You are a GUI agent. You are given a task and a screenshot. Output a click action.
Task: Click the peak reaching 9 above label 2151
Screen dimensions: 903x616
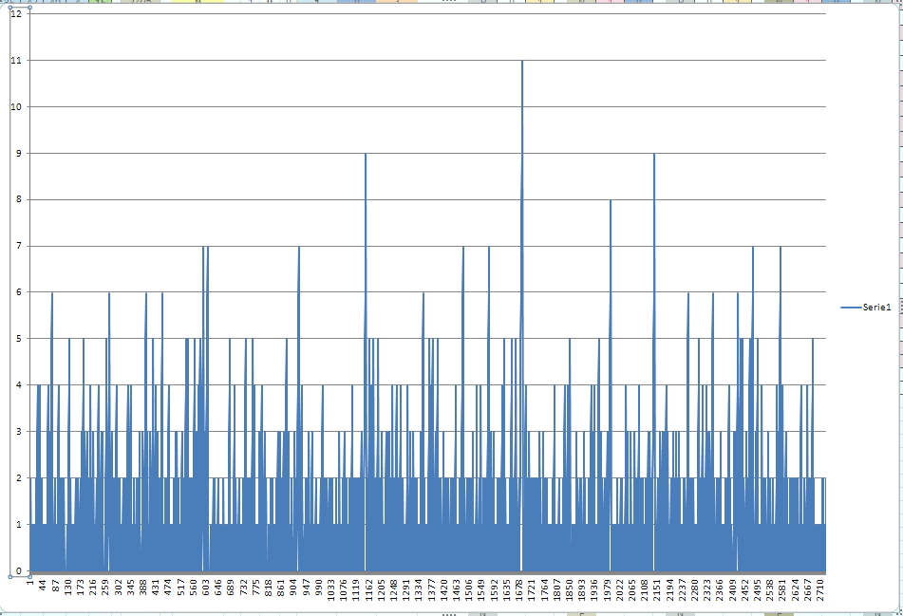point(654,154)
